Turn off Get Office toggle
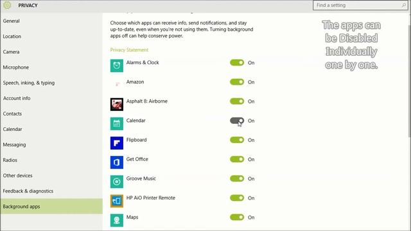The height and width of the screenshot is (231, 411). 237,160
